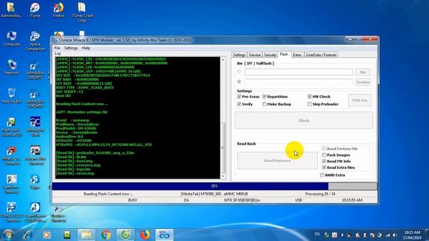Open the Settings menu in menu bar

pyautogui.click(x=71, y=48)
